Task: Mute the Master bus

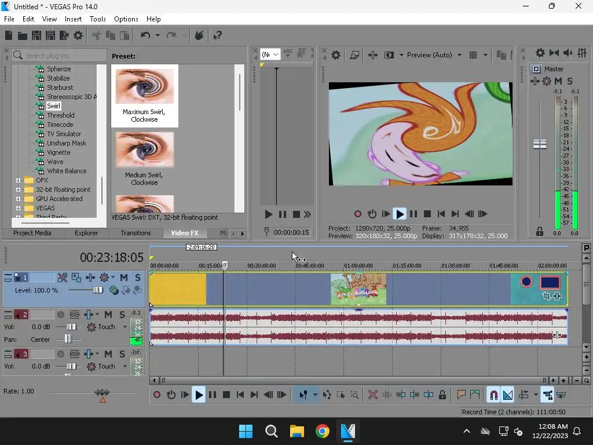Action: coord(558,81)
